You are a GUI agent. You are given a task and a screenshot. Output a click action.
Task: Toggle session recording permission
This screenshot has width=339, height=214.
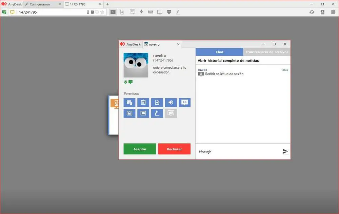(x=143, y=113)
